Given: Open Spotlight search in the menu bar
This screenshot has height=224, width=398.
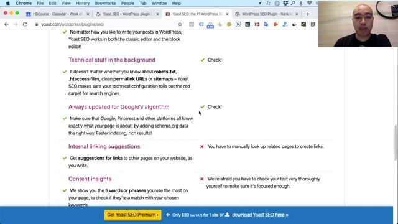Looking at the screenshot, I should coord(293,3).
